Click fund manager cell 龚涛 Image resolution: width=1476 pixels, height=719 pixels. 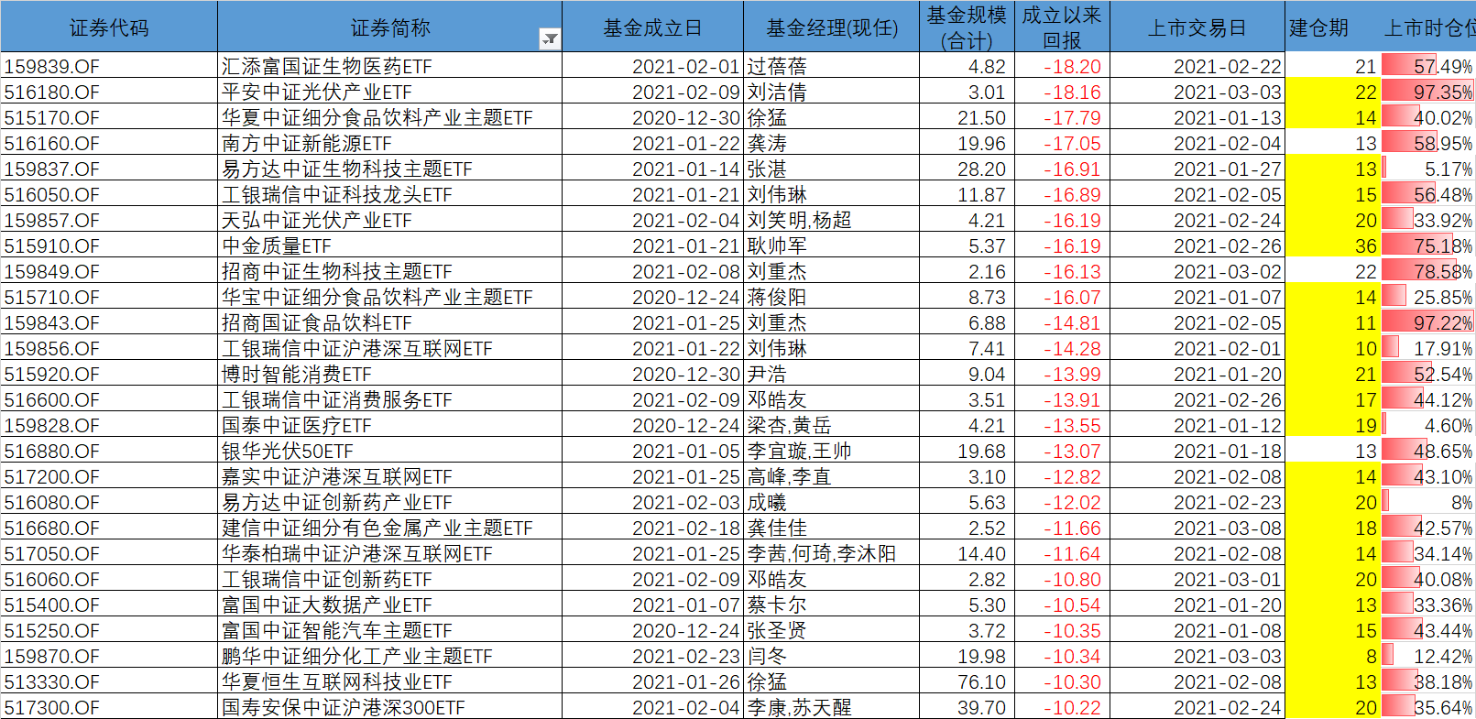coord(831,143)
